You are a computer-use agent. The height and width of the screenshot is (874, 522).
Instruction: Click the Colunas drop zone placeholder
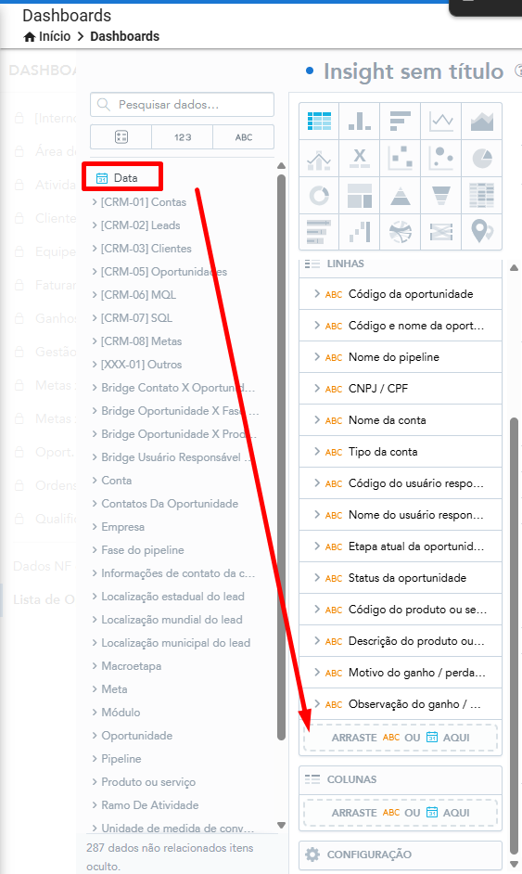(x=401, y=813)
